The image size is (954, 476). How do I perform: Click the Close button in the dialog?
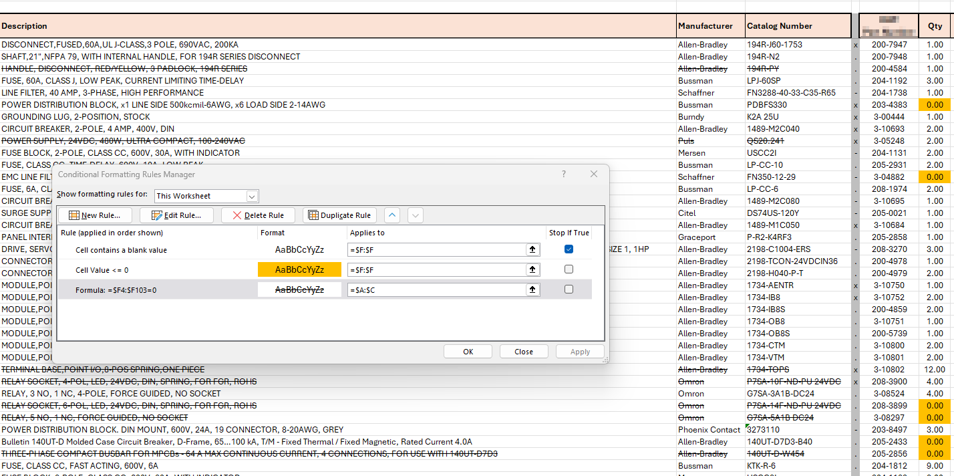coord(524,351)
